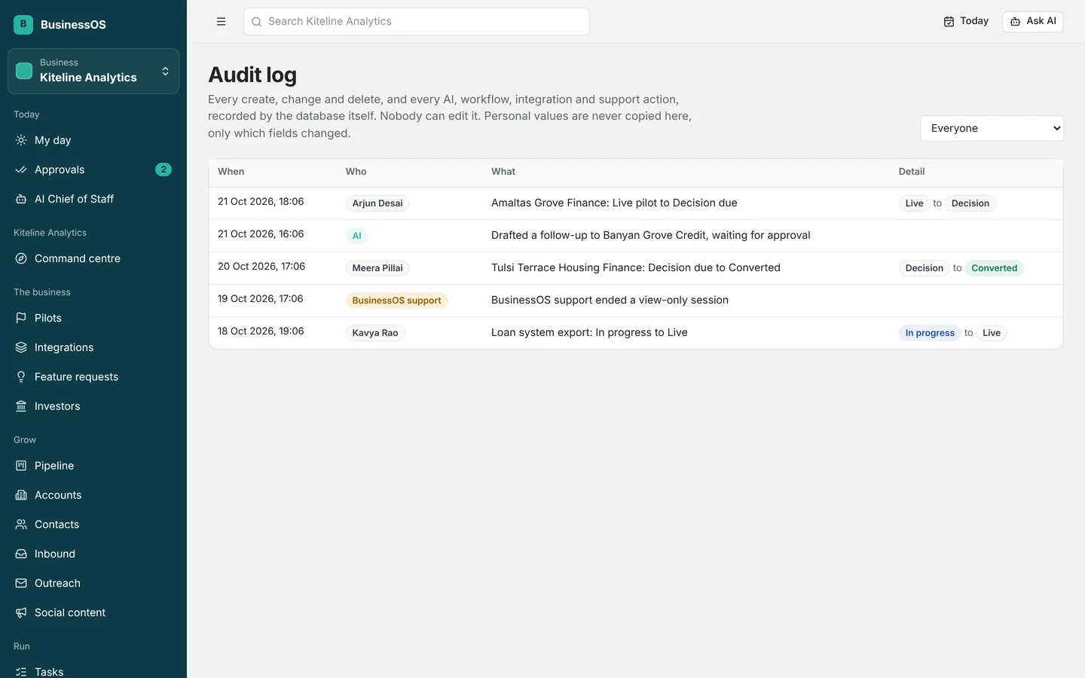Click the Converted status badge
The height and width of the screenshot is (678, 1085).
[x=994, y=268]
